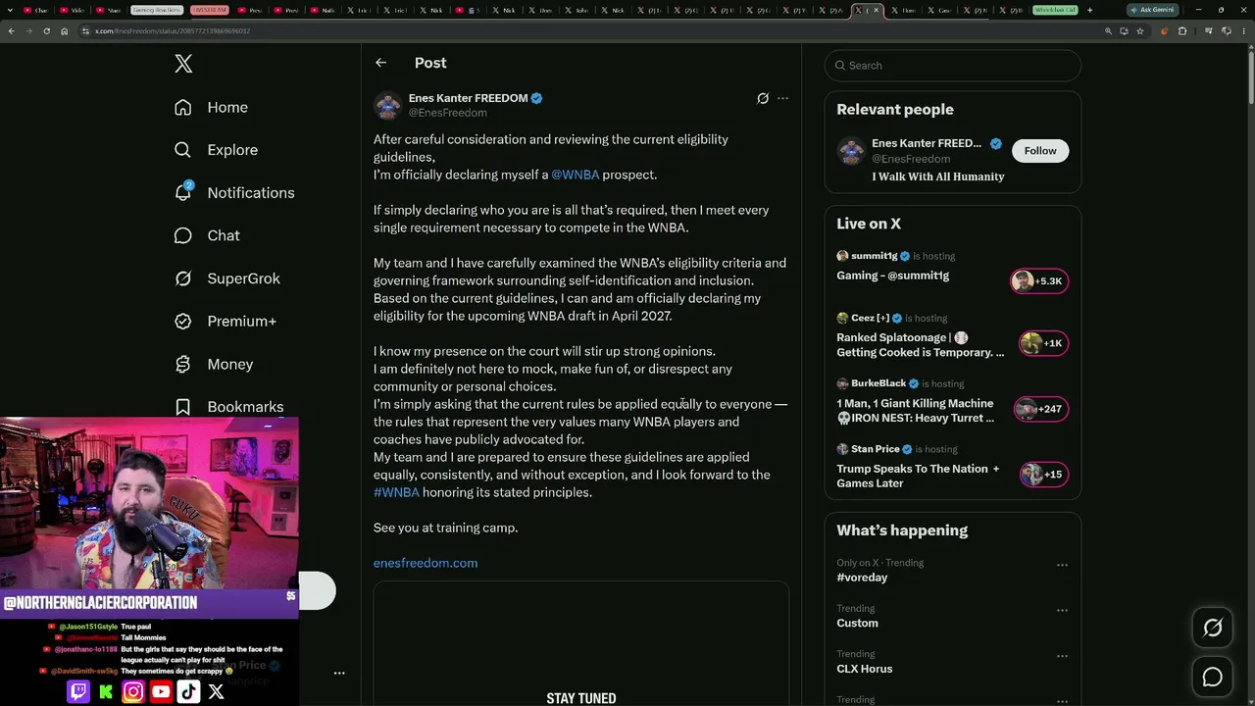Follow Enes Kanter in Relevant people
The width and height of the screenshot is (1255, 706).
[x=1040, y=151]
